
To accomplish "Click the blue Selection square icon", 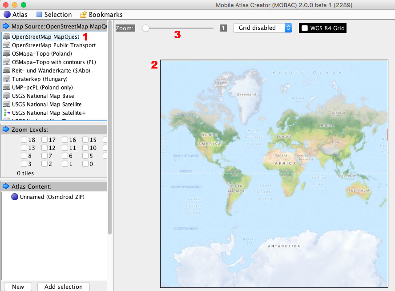I will click(39, 14).
